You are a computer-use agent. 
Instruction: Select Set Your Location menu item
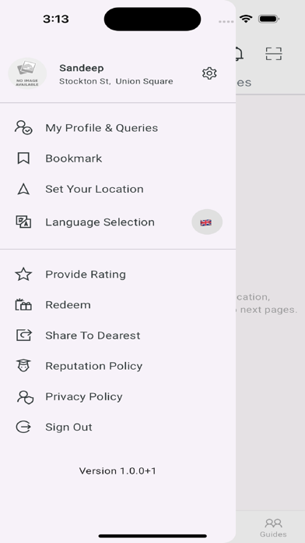117,189
